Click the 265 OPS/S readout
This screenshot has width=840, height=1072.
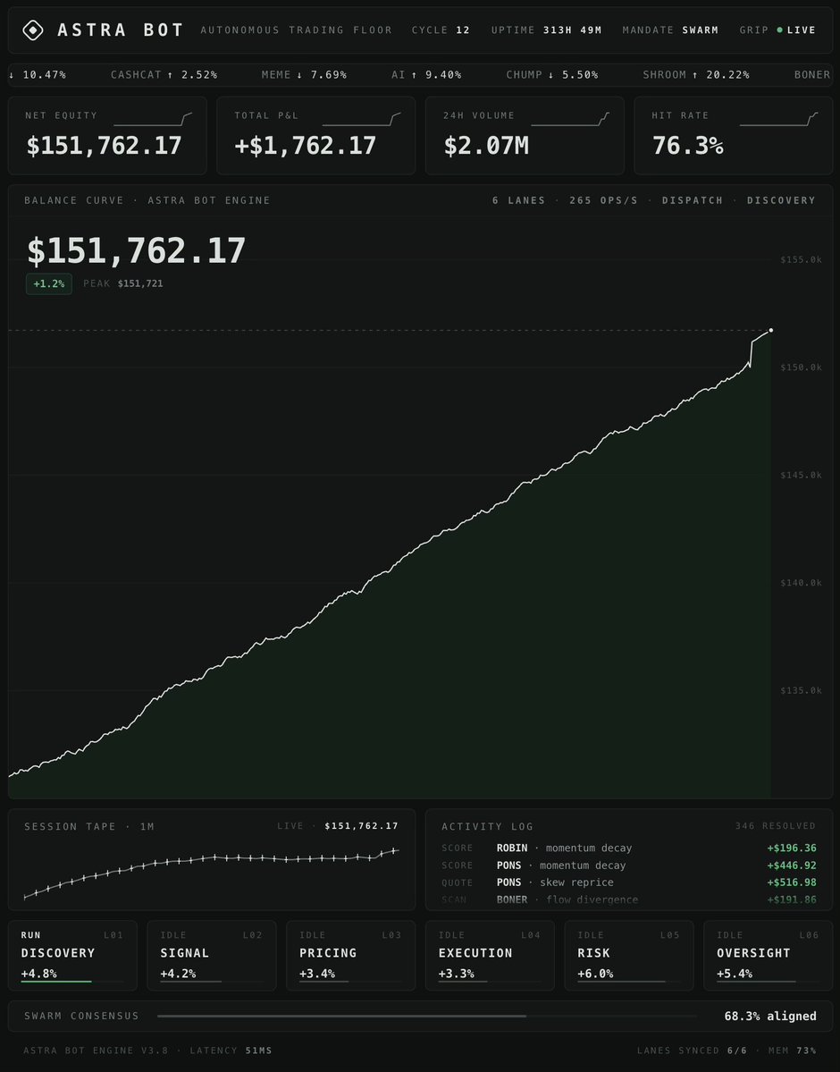[603, 200]
